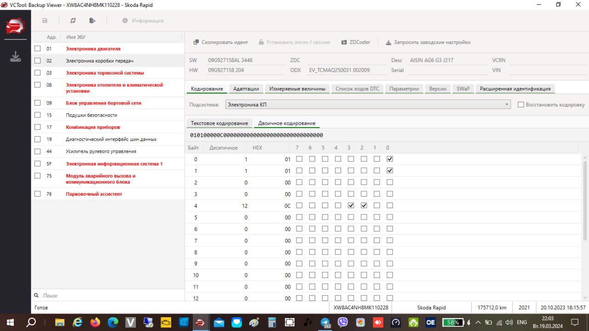Open Internet Explorer from taskbar

pos(77,322)
